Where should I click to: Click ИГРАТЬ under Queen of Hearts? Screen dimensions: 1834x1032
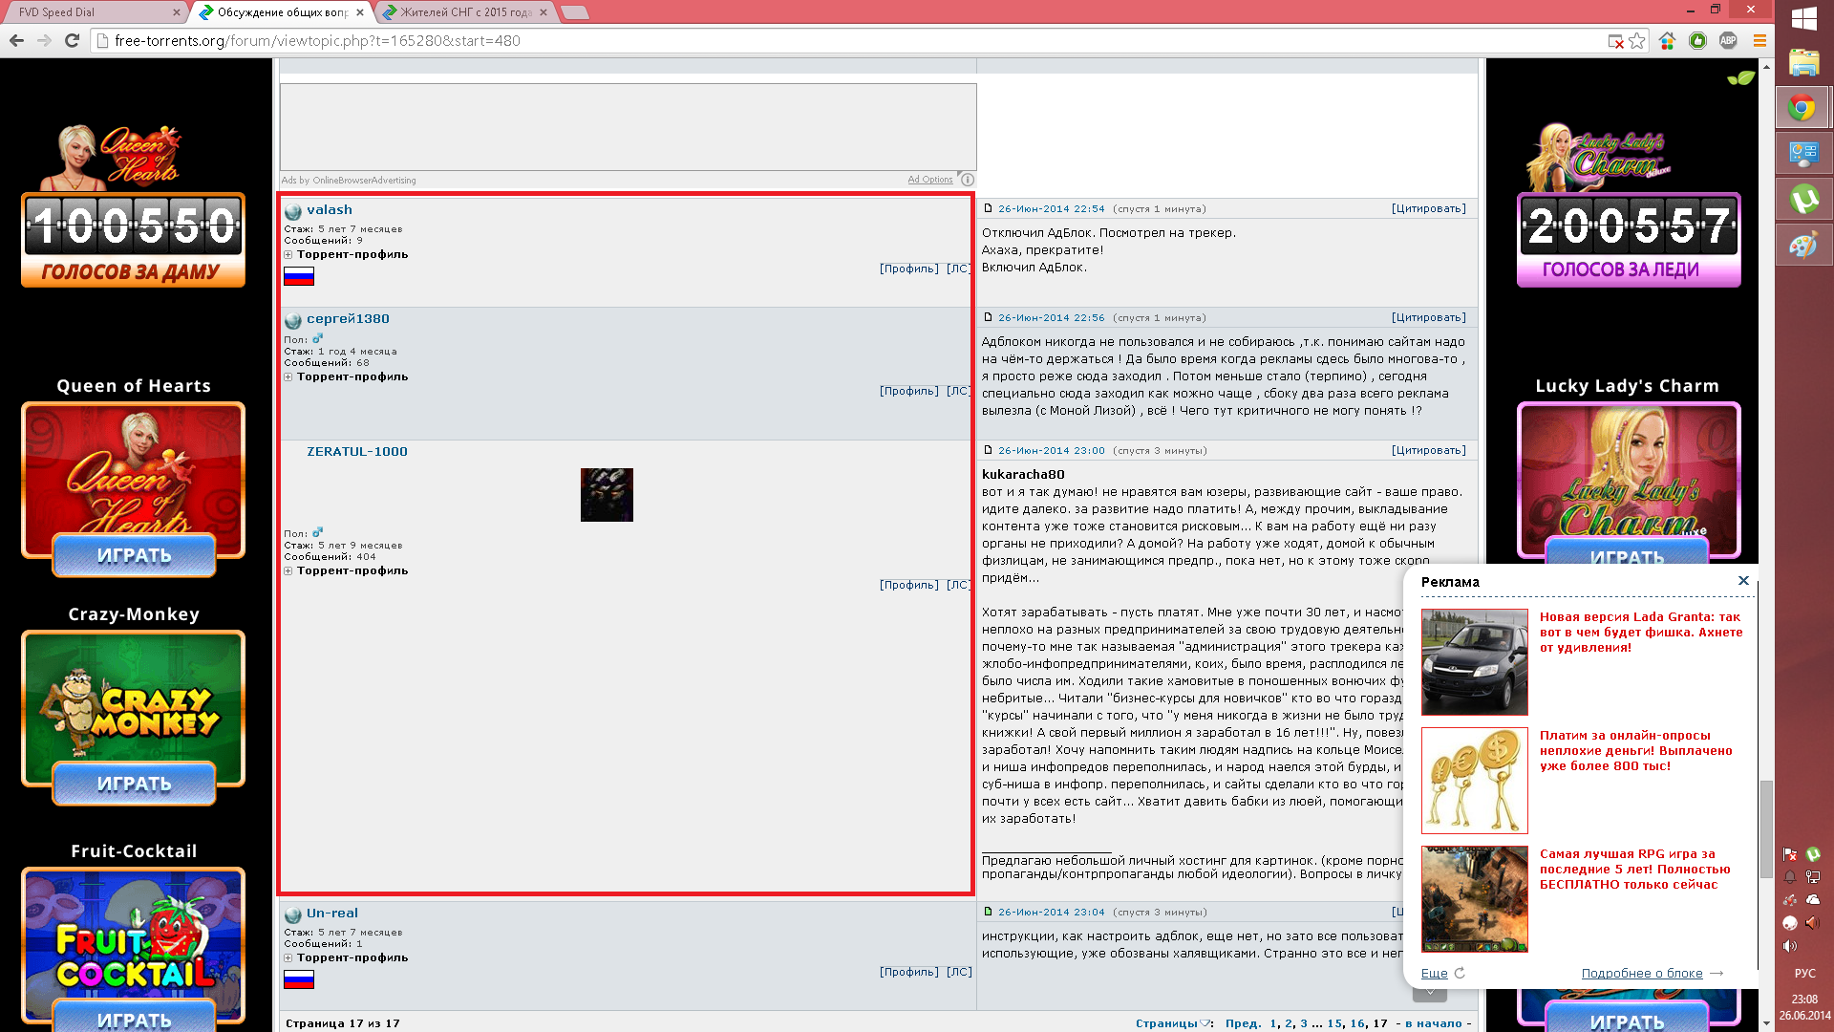click(x=134, y=556)
